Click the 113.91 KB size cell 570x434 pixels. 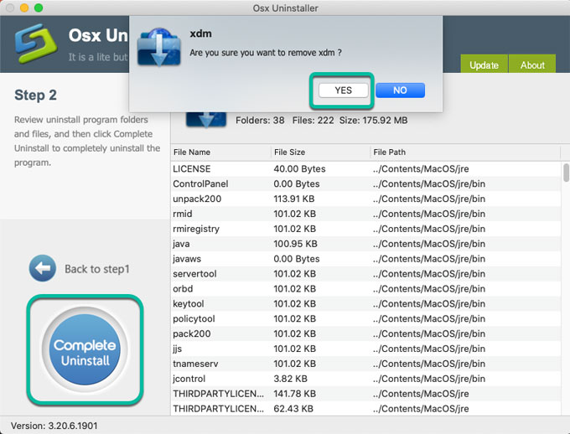coord(293,199)
